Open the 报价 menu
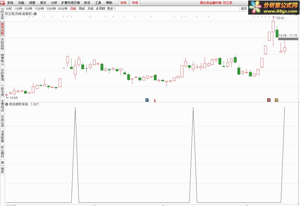Viewport: 300px width, 206px height. 43,3
